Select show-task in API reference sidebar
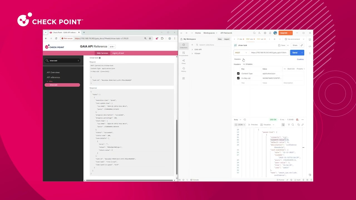The image size is (356, 200). 62,85
